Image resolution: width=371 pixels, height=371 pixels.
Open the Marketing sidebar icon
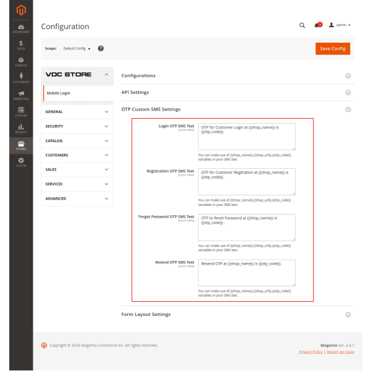21,95
